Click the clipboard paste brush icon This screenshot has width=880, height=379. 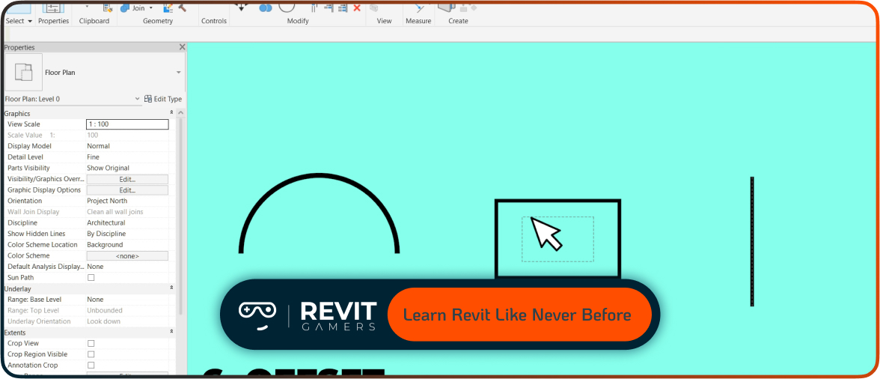pos(108,7)
